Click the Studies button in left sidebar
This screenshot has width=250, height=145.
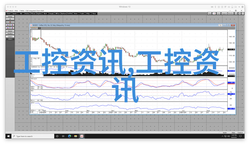click(10, 34)
